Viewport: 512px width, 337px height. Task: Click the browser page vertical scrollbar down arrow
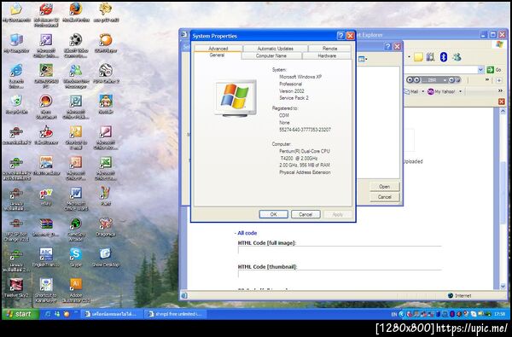point(503,286)
